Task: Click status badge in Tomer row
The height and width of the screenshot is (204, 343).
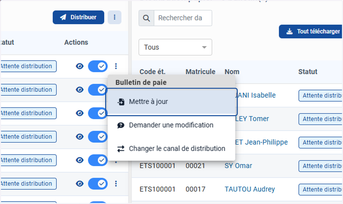Action: pos(321,119)
